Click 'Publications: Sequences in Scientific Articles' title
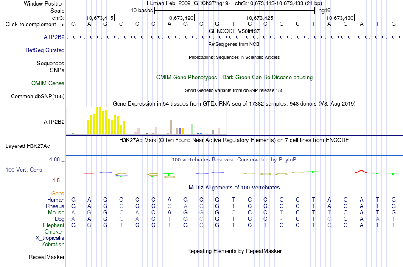The image size is (403, 267). pos(234,57)
